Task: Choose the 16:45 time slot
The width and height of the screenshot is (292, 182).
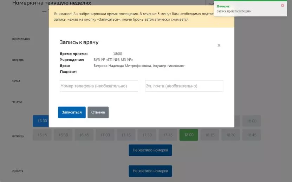Action: (84, 135)
